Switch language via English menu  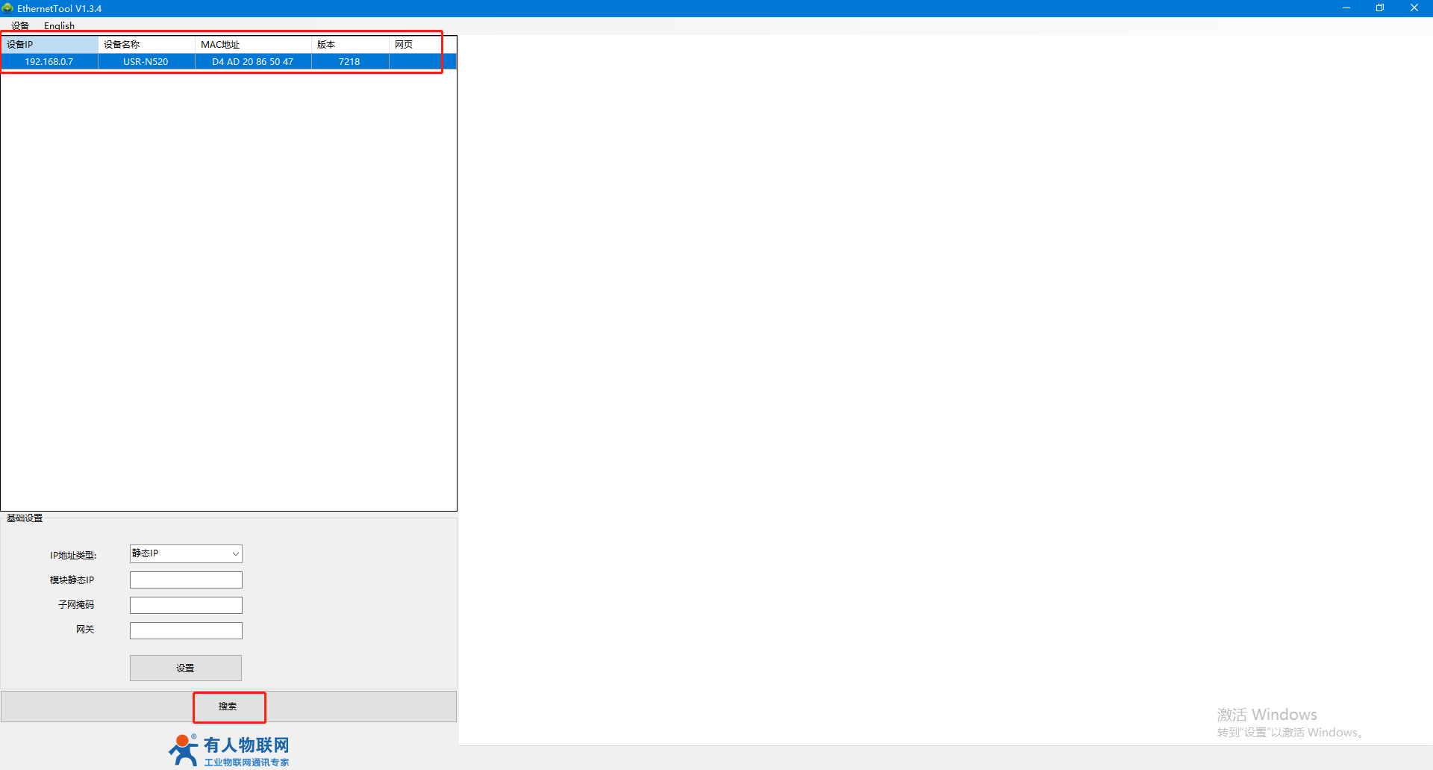tap(59, 26)
